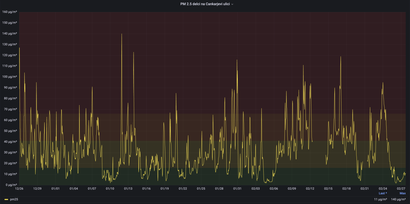This screenshot has height=204, width=410.
Task: Click the 160 µg/m³ label on the y-axis
Action: point(9,12)
